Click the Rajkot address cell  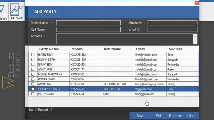[183, 69]
